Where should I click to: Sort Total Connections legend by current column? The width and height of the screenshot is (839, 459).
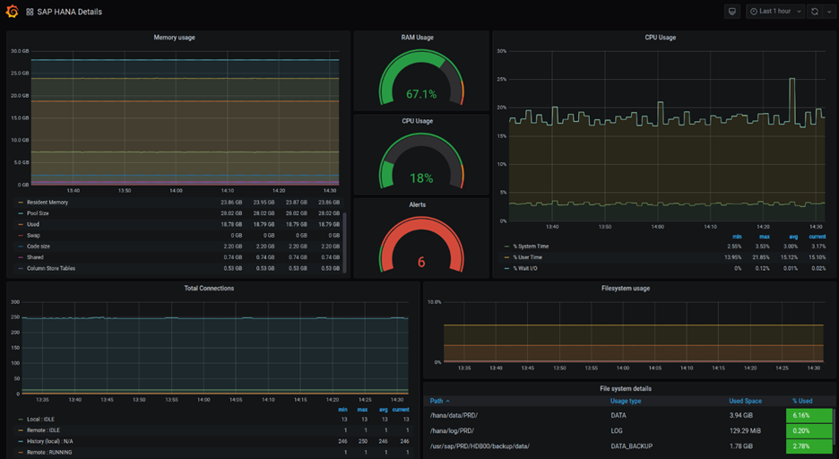tap(401, 410)
